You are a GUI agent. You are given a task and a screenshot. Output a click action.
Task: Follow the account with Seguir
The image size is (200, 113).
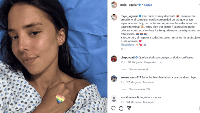pos(148,5)
